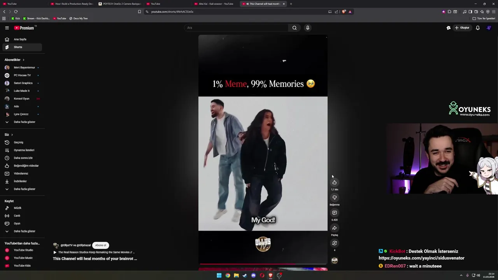Viewport: 498px width, 280px height.
Task: Open the bookmarks bar apps grid icon
Action: (x=4, y=18)
